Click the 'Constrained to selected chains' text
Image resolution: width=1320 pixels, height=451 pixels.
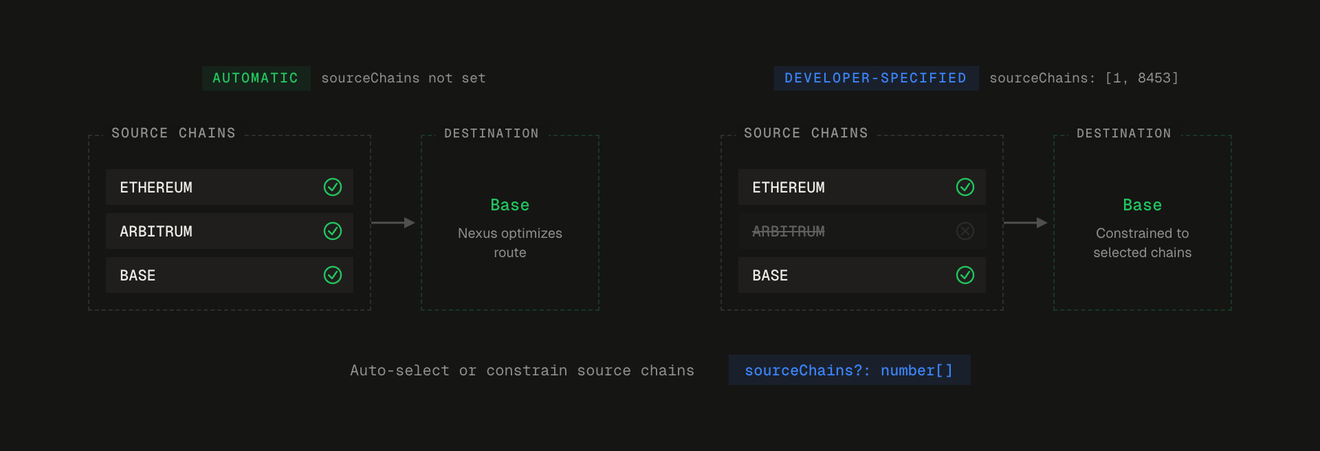tap(1143, 243)
